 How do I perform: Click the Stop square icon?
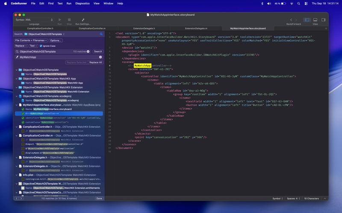[69, 20]
